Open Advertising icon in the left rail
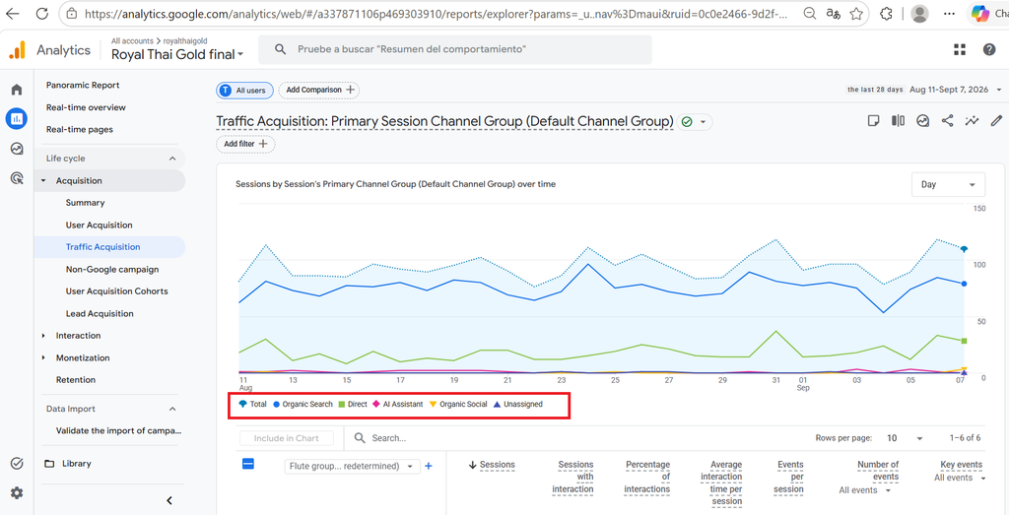1009x515 pixels. (x=17, y=178)
